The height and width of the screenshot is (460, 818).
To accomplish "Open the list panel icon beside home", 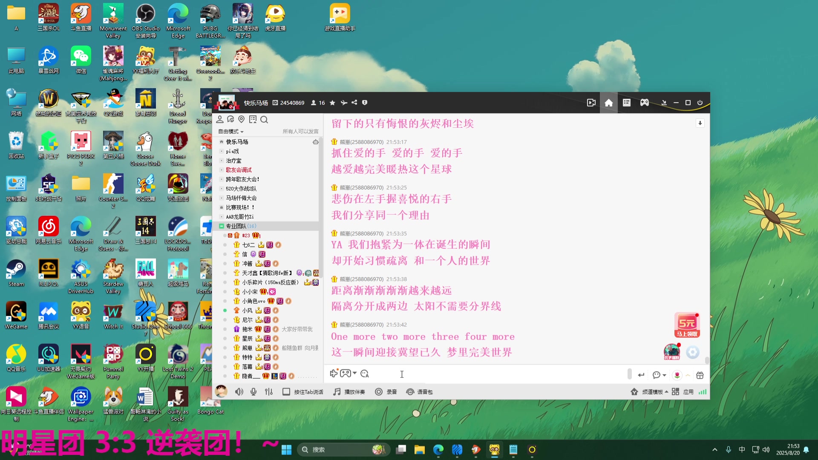I will click(626, 103).
